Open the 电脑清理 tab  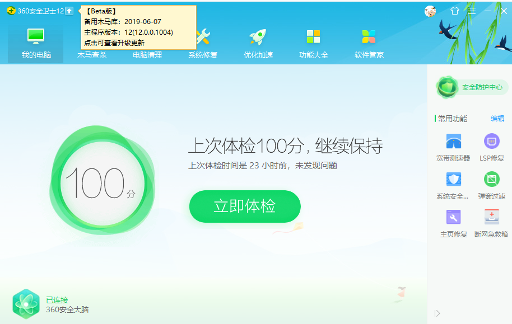[147, 55]
